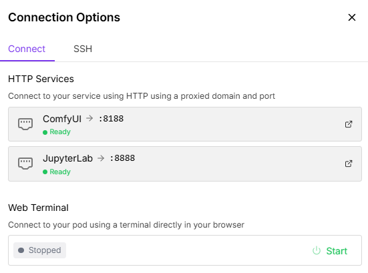Open ComfyUI external link icon
The image size is (368, 273).
pos(349,124)
